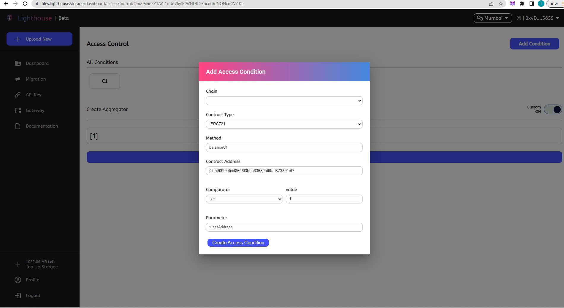Screen dimensions: 564x308
Task: Click the Dashboard folder icon
Action: tap(18, 63)
